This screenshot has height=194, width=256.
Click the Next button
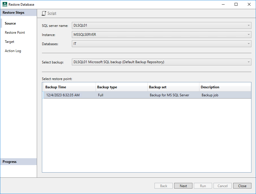[183, 186]
